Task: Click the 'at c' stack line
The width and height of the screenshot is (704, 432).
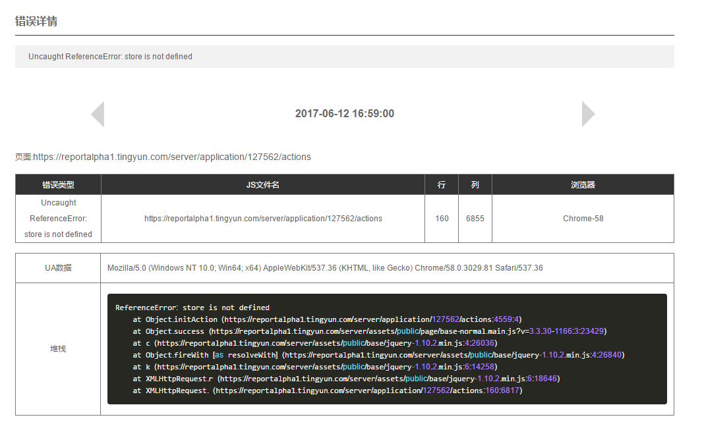Action: click(314, 343)
